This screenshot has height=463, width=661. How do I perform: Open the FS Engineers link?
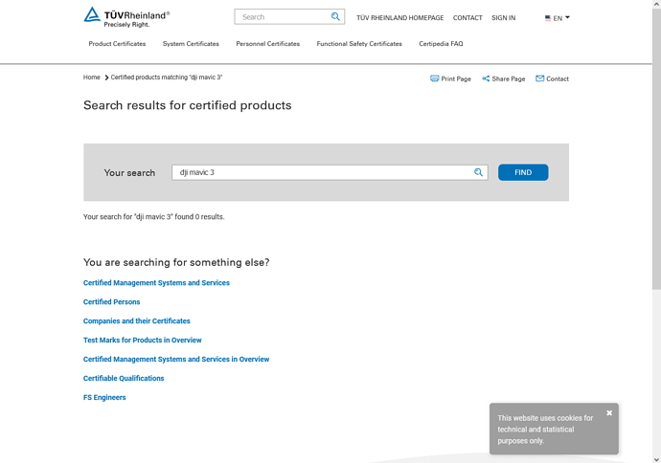[x=104, y=397]
